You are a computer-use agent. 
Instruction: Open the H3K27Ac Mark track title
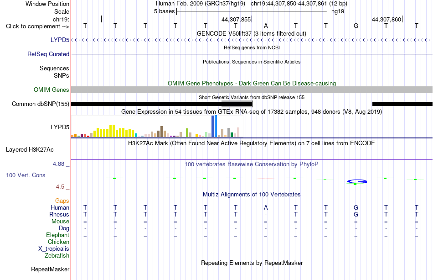(251, 143)
